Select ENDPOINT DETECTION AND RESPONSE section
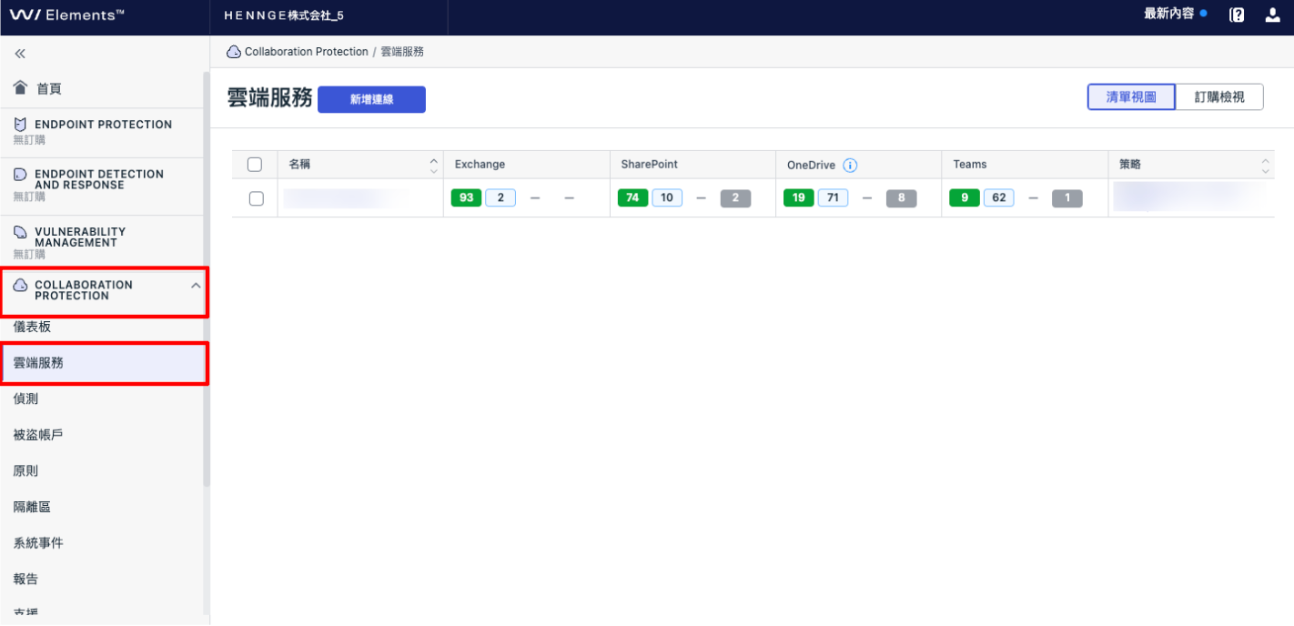The image size is (1294, 626). [x=103, y=185]
